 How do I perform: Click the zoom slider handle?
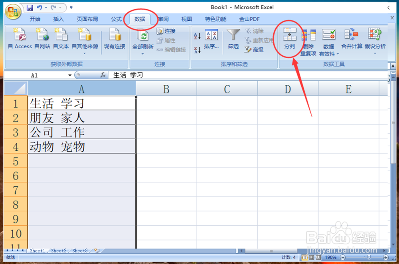[x=369, y=257]
